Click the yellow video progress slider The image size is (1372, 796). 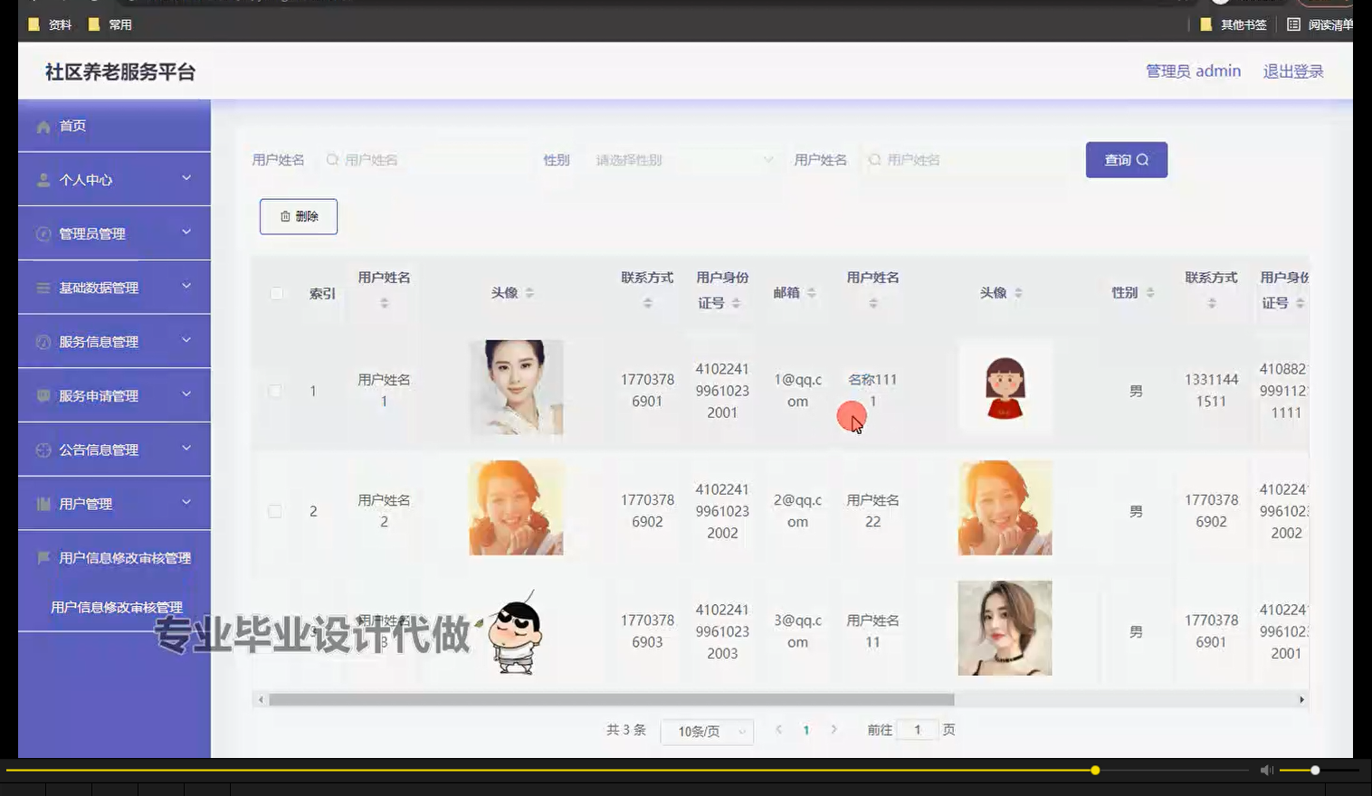[x=1094, y=770]
